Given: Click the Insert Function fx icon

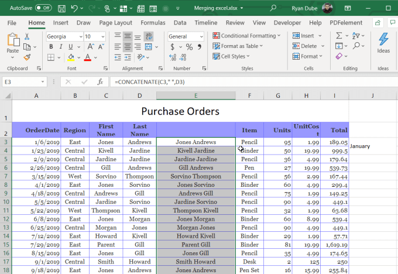Looking at the screenshot, I should 100,82.
